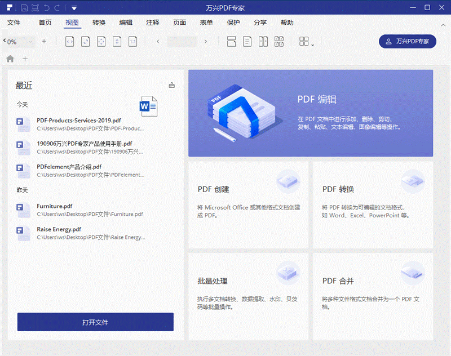
Task: Click the Undo arrow icon
Action: click(x=47, y=8)
